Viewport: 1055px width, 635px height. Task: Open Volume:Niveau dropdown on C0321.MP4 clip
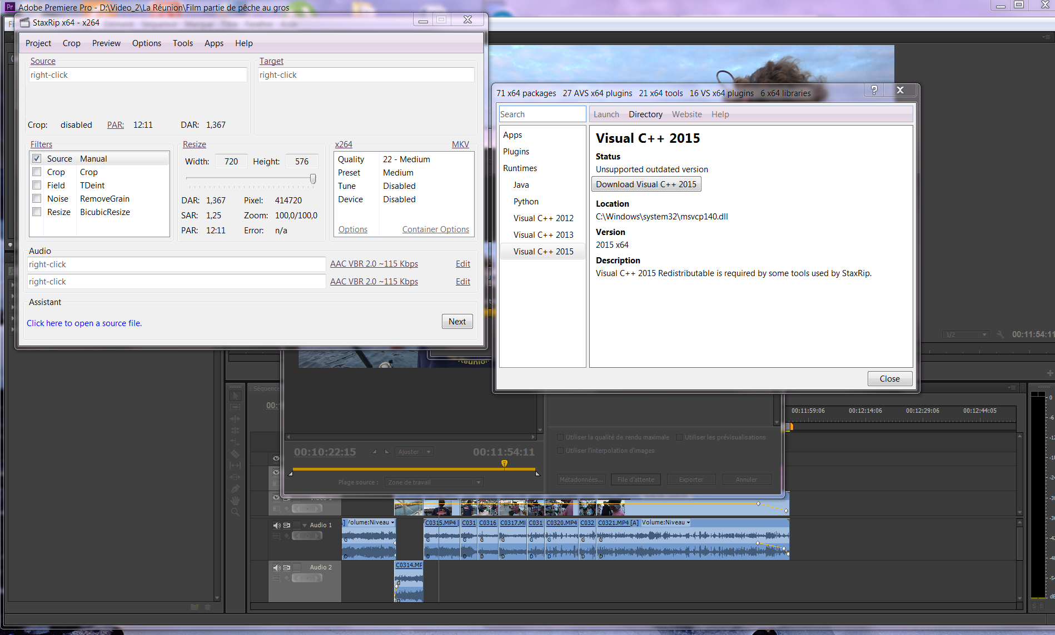pos(666,523)
